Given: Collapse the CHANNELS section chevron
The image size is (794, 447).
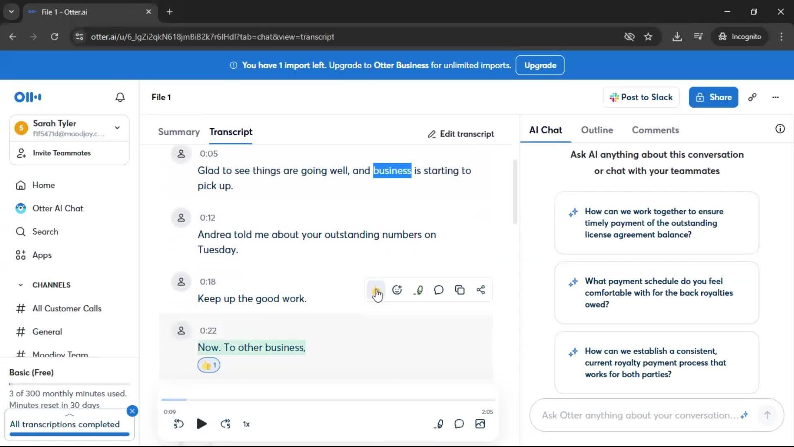Looking at the screenshot, I should [x=21, y=285].
